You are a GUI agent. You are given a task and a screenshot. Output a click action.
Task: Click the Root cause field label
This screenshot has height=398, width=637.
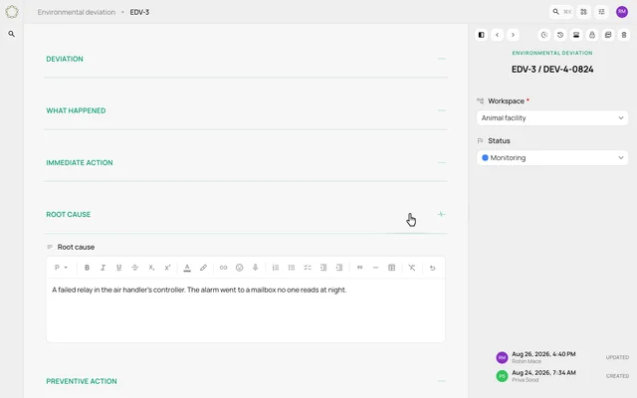click(76, 247)
